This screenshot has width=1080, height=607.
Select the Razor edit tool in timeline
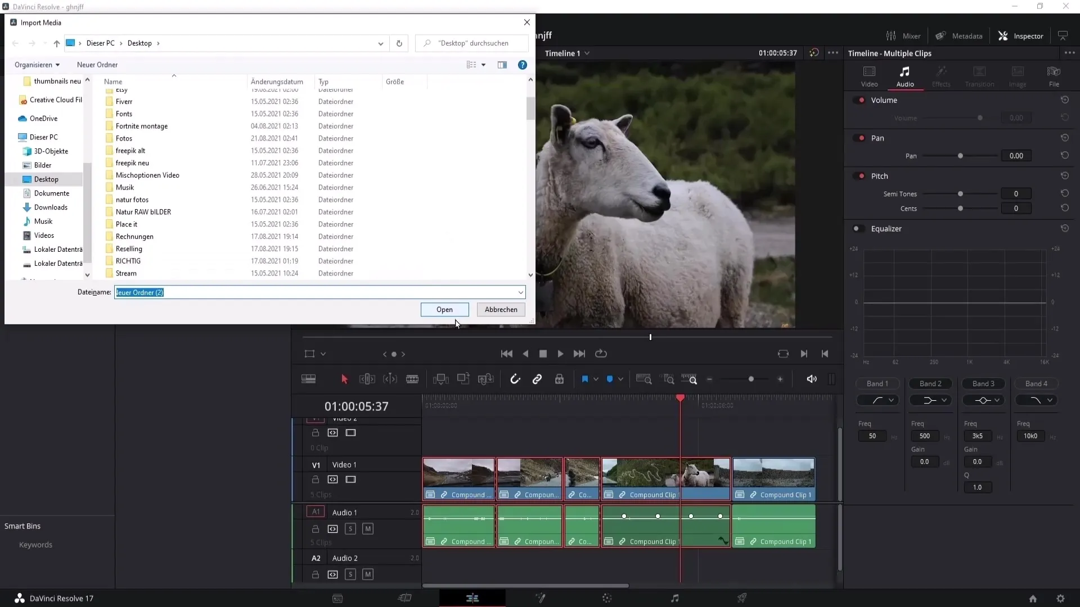[x=412, y=379]
